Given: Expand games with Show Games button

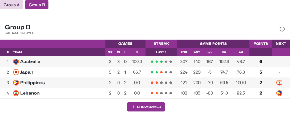Looking at the screenshot, I should [x=146, y=107].
